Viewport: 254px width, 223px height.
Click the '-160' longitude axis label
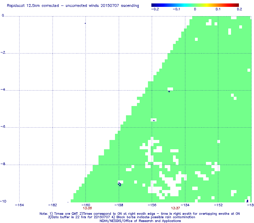tap(86, 205)
